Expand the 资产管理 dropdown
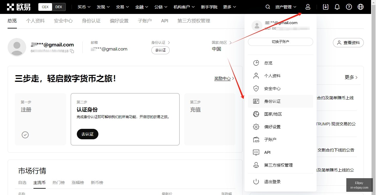Screen dimensions: 376x195 pos(286,7)
